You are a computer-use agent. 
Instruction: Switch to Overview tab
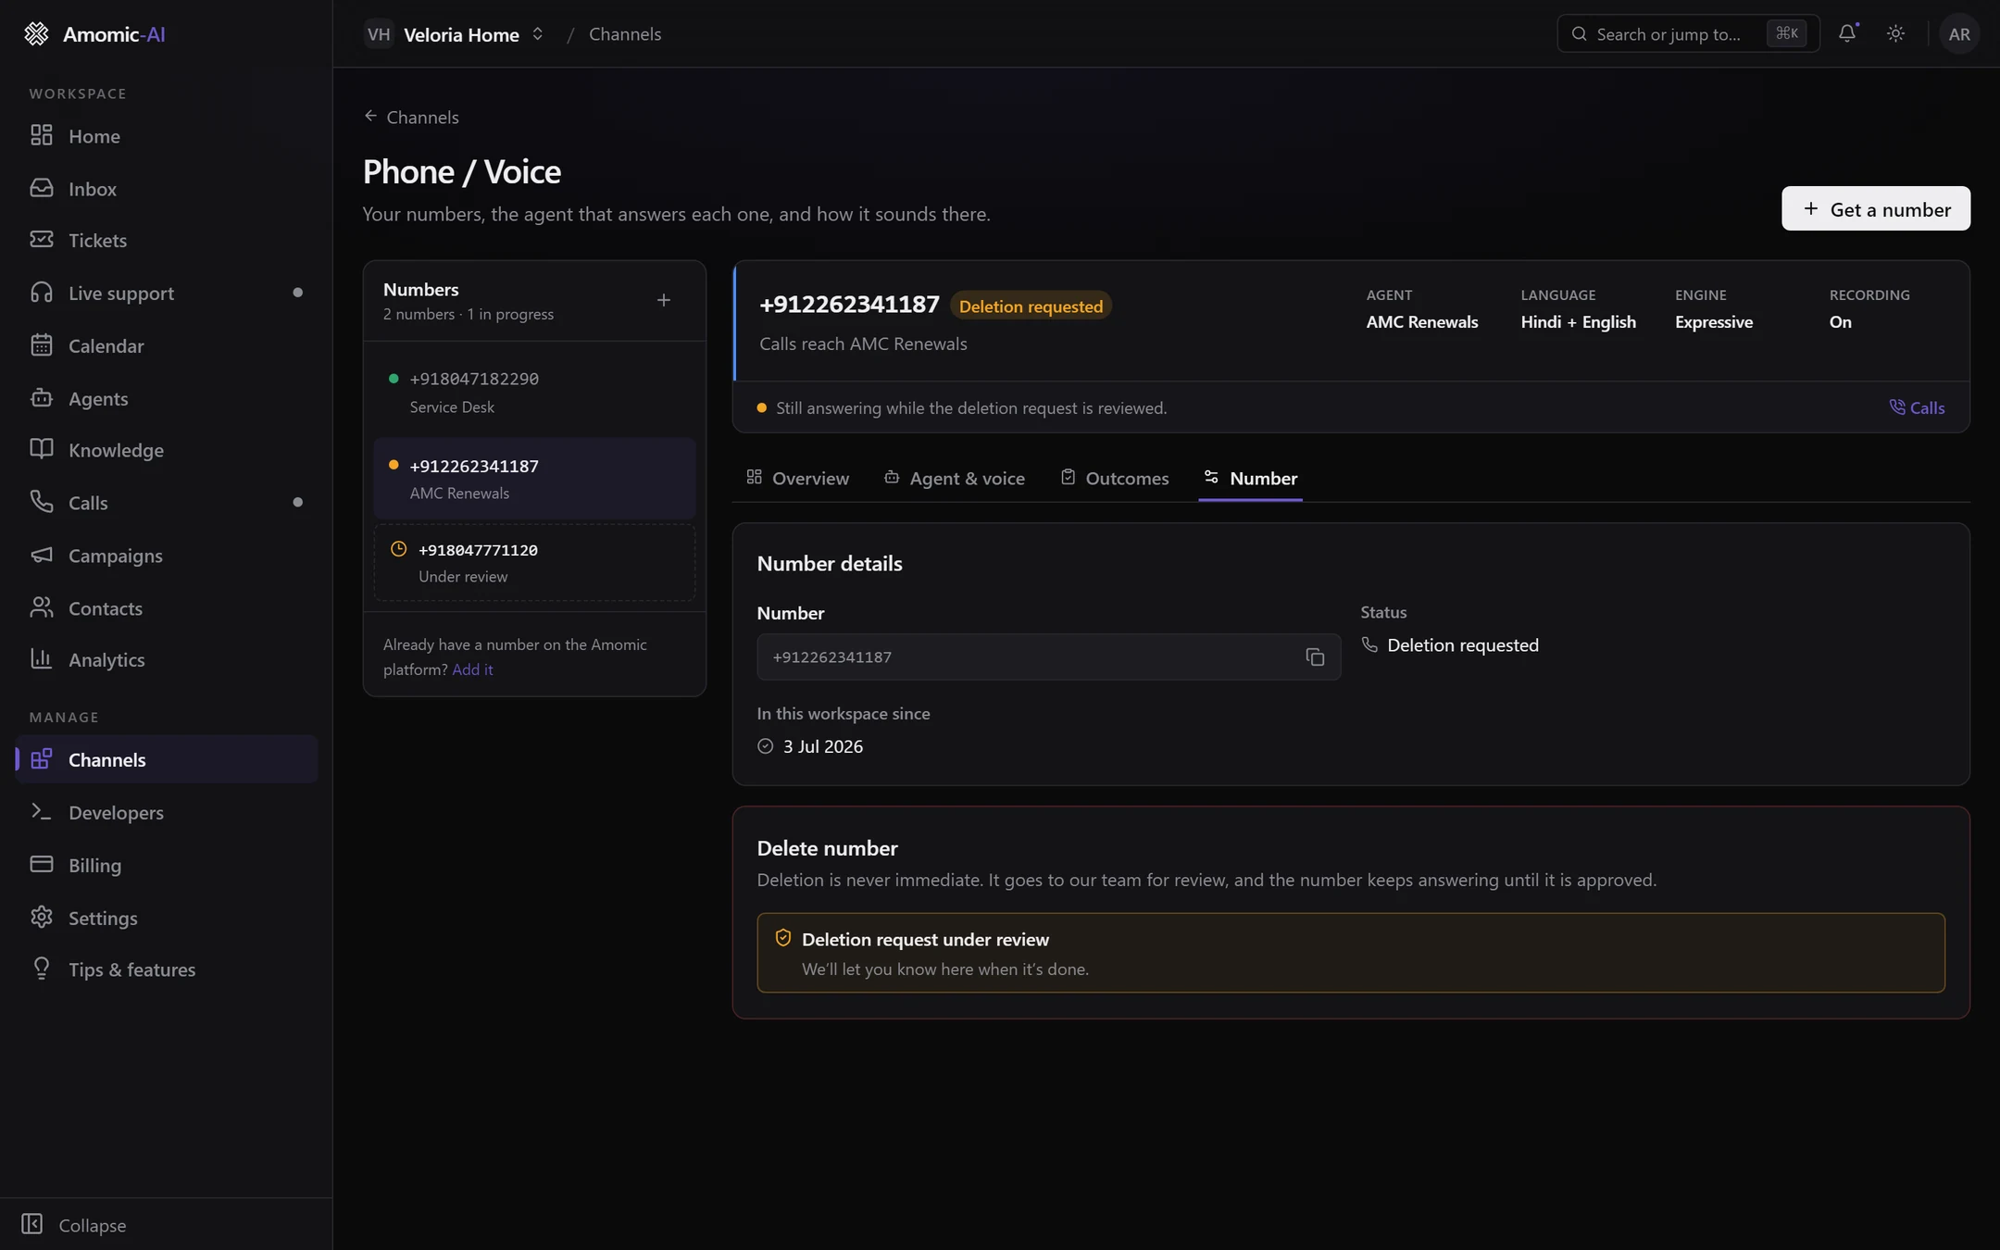pyautogui.click(x=797, y=478)
